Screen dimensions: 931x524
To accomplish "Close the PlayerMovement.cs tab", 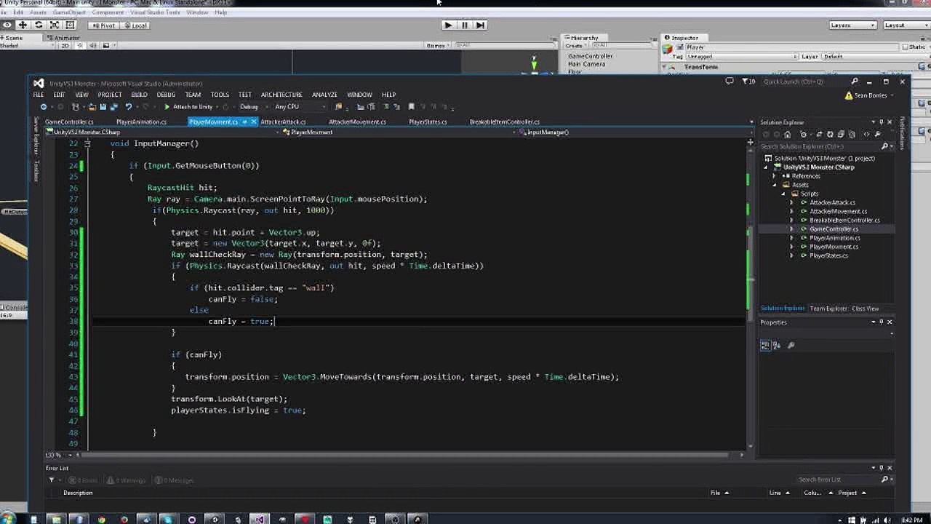I will [253, 122].
